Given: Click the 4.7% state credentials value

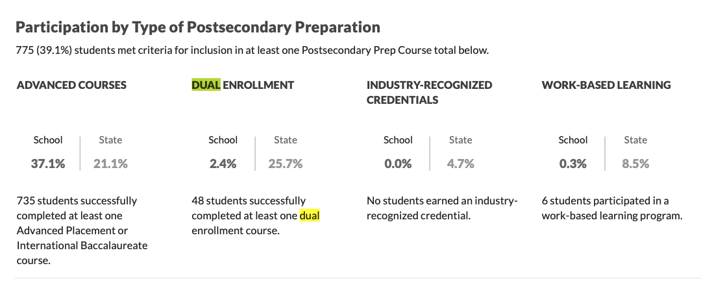Looking at the screenshot, I should click(460, 164).
